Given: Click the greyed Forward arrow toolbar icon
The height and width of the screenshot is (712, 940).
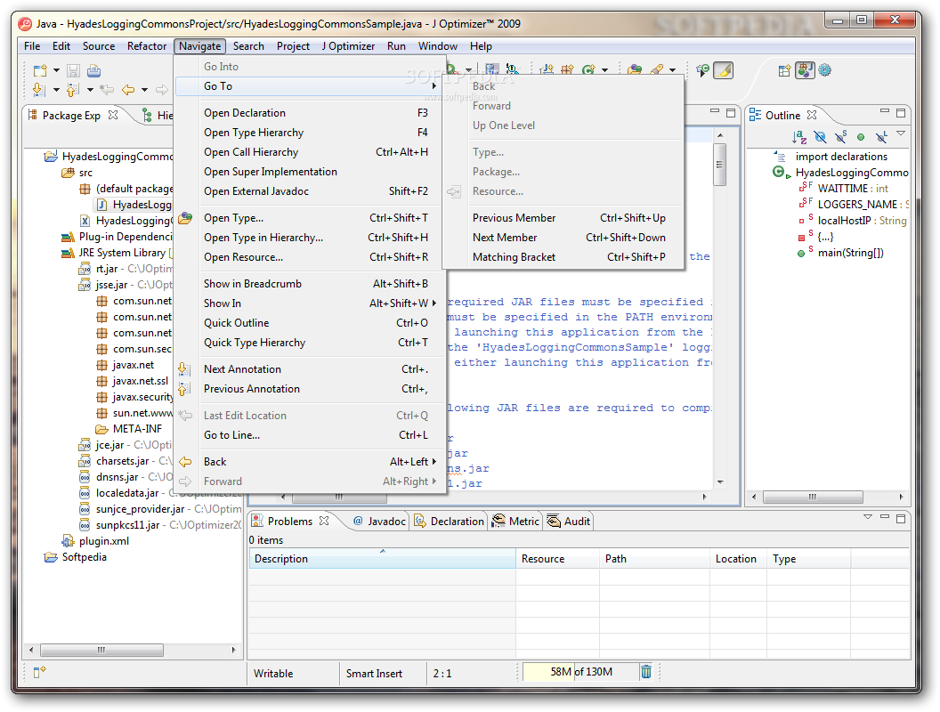Looking at the screenshot, I should 162,90.
